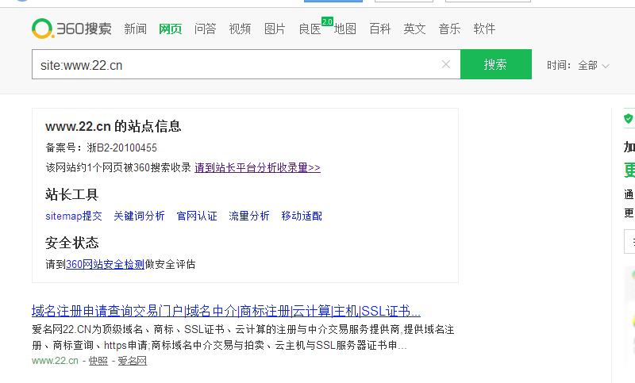Expand the 时间 全部 filter dropdown
The width and height of the screenshot is (635, 383).
[x=588, y=65]
